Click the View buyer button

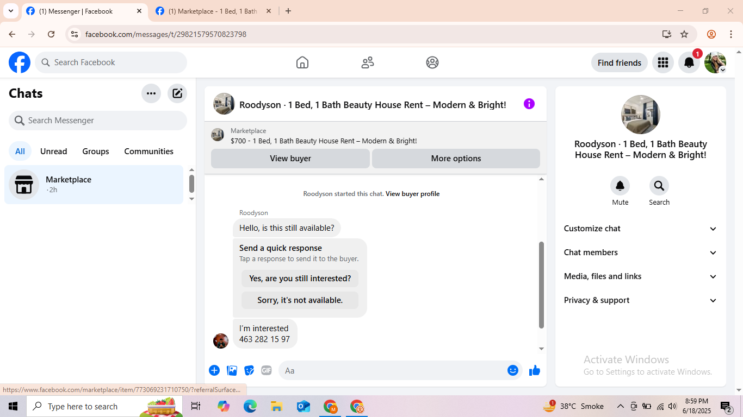pyautogui.click(x=290, y=159)
